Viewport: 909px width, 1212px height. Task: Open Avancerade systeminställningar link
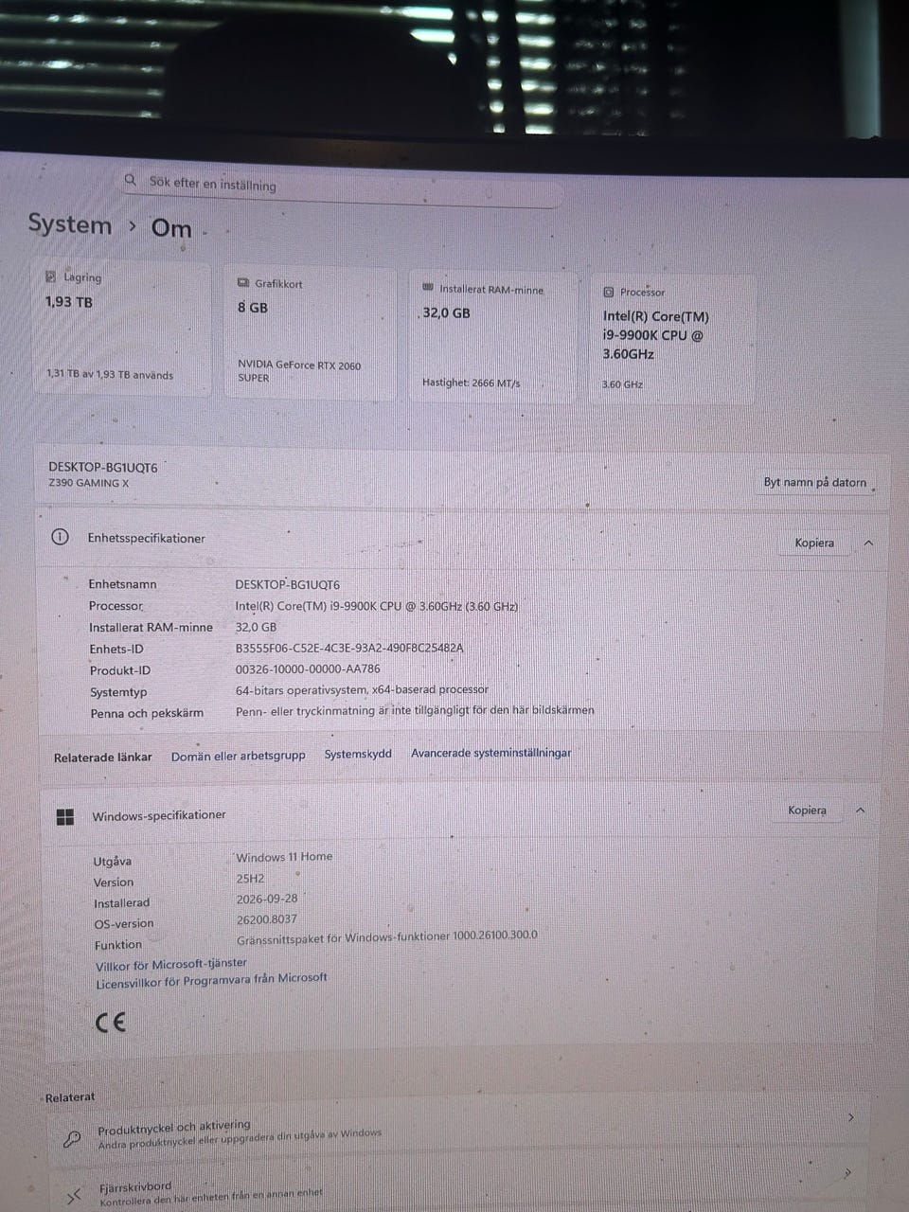tap(491, 753)
